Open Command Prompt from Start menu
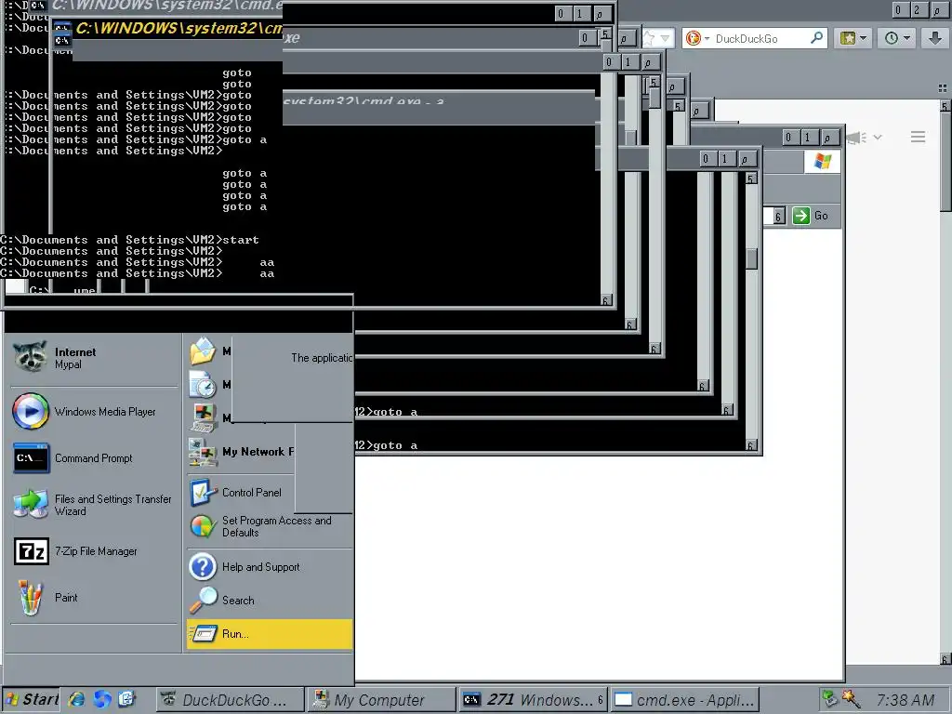 click(x=94, y=458)
